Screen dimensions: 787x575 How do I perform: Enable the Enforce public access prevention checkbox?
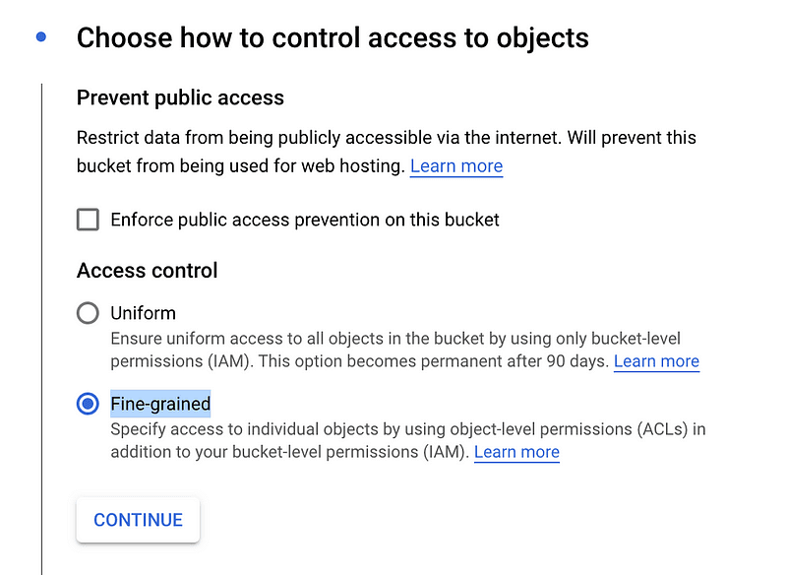coord(88,220)
